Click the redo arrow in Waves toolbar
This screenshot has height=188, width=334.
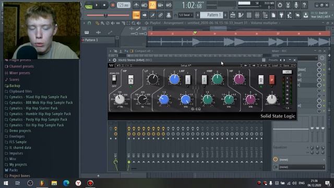pyautogui.click(x=127, y=65)
